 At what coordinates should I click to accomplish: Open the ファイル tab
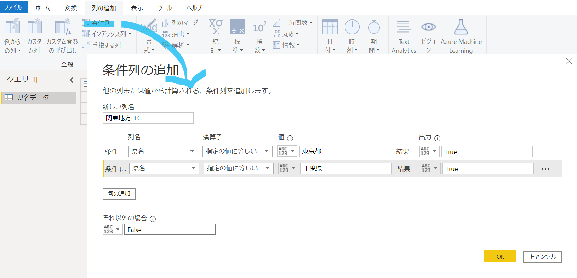click(13, 7)
